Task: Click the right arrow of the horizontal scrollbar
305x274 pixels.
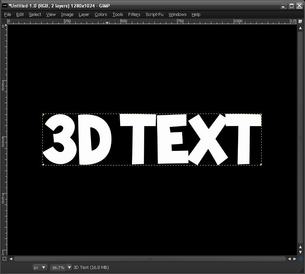Action: [295, 259]
